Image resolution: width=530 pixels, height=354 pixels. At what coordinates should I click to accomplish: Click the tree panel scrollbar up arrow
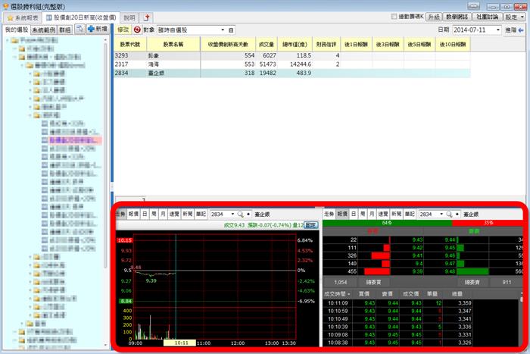point(106,40)
